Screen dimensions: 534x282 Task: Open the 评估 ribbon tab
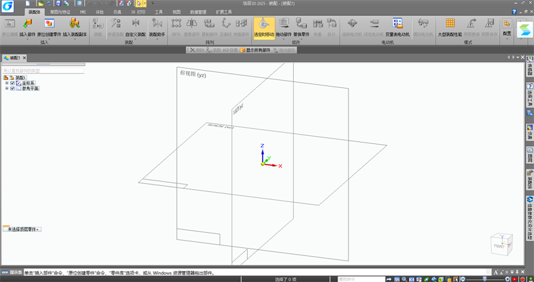point(99,12)
